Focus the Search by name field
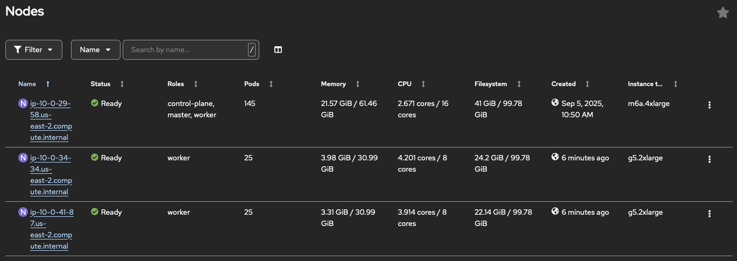The width and height of the screenshot is (737, 261). 186,50
